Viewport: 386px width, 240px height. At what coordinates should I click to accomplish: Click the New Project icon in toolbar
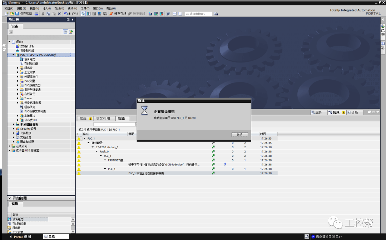click(7, 14)
